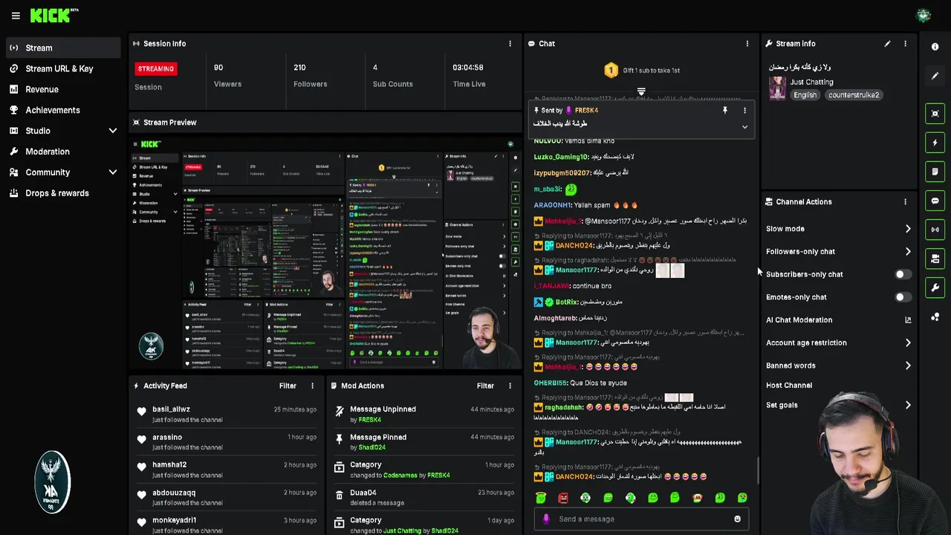Viewport: 951px width, 535px height.
Task: Edit Stream info with pencil icon
Action: [887, 44]
